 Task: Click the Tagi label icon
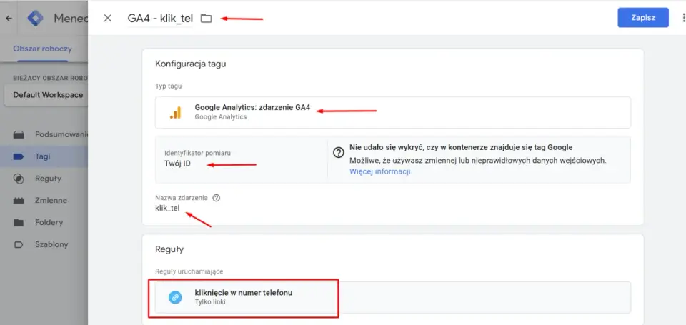pyautogui.click(x=19, y=156)
